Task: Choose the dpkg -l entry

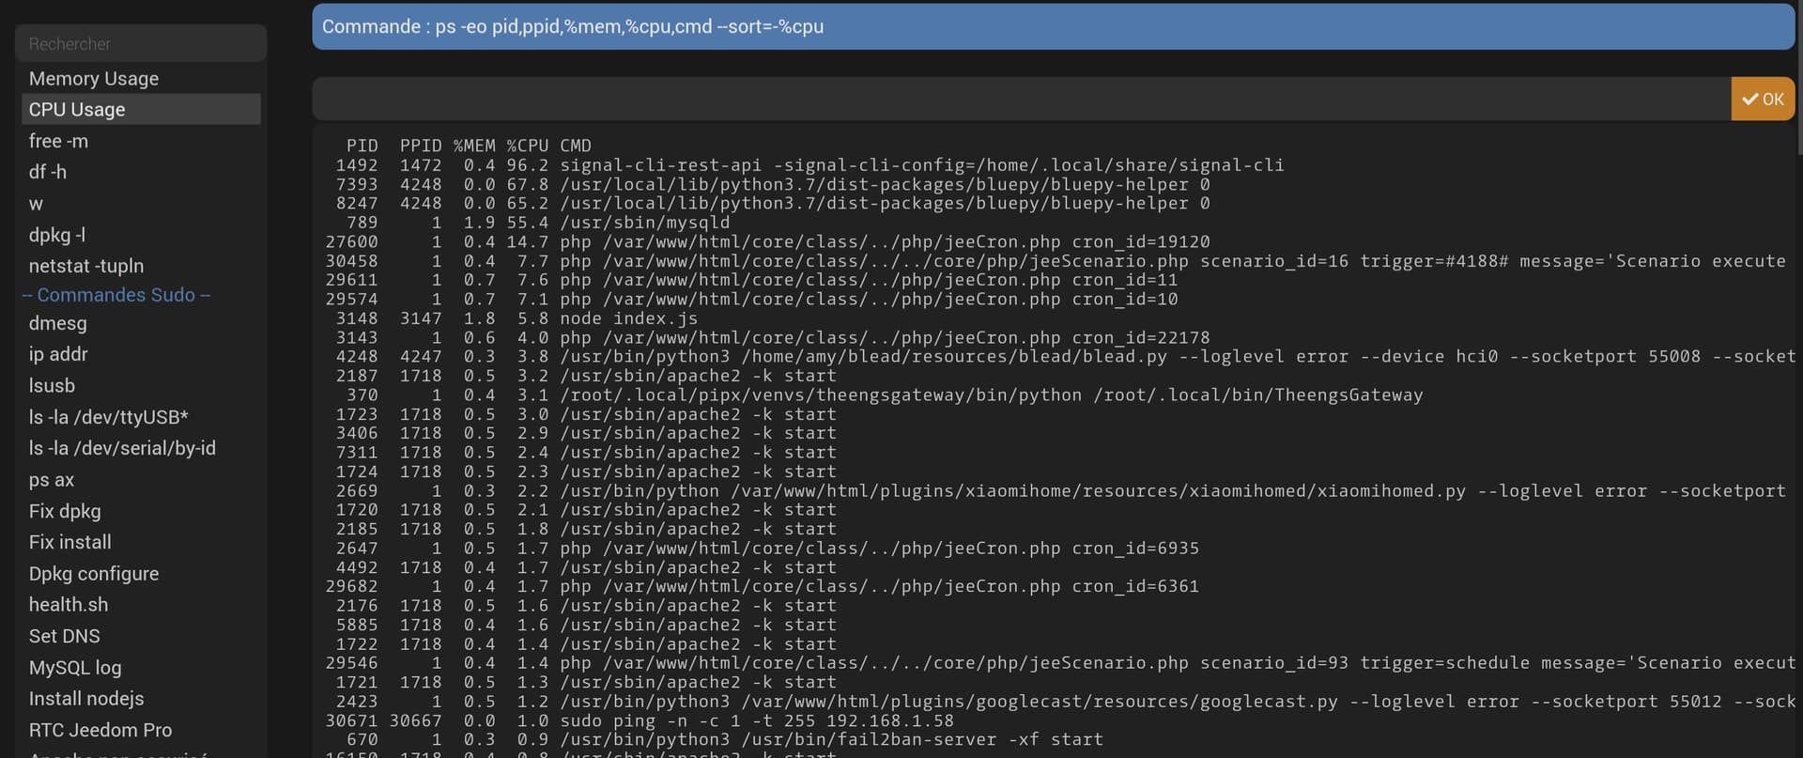Action: [57, 235]
